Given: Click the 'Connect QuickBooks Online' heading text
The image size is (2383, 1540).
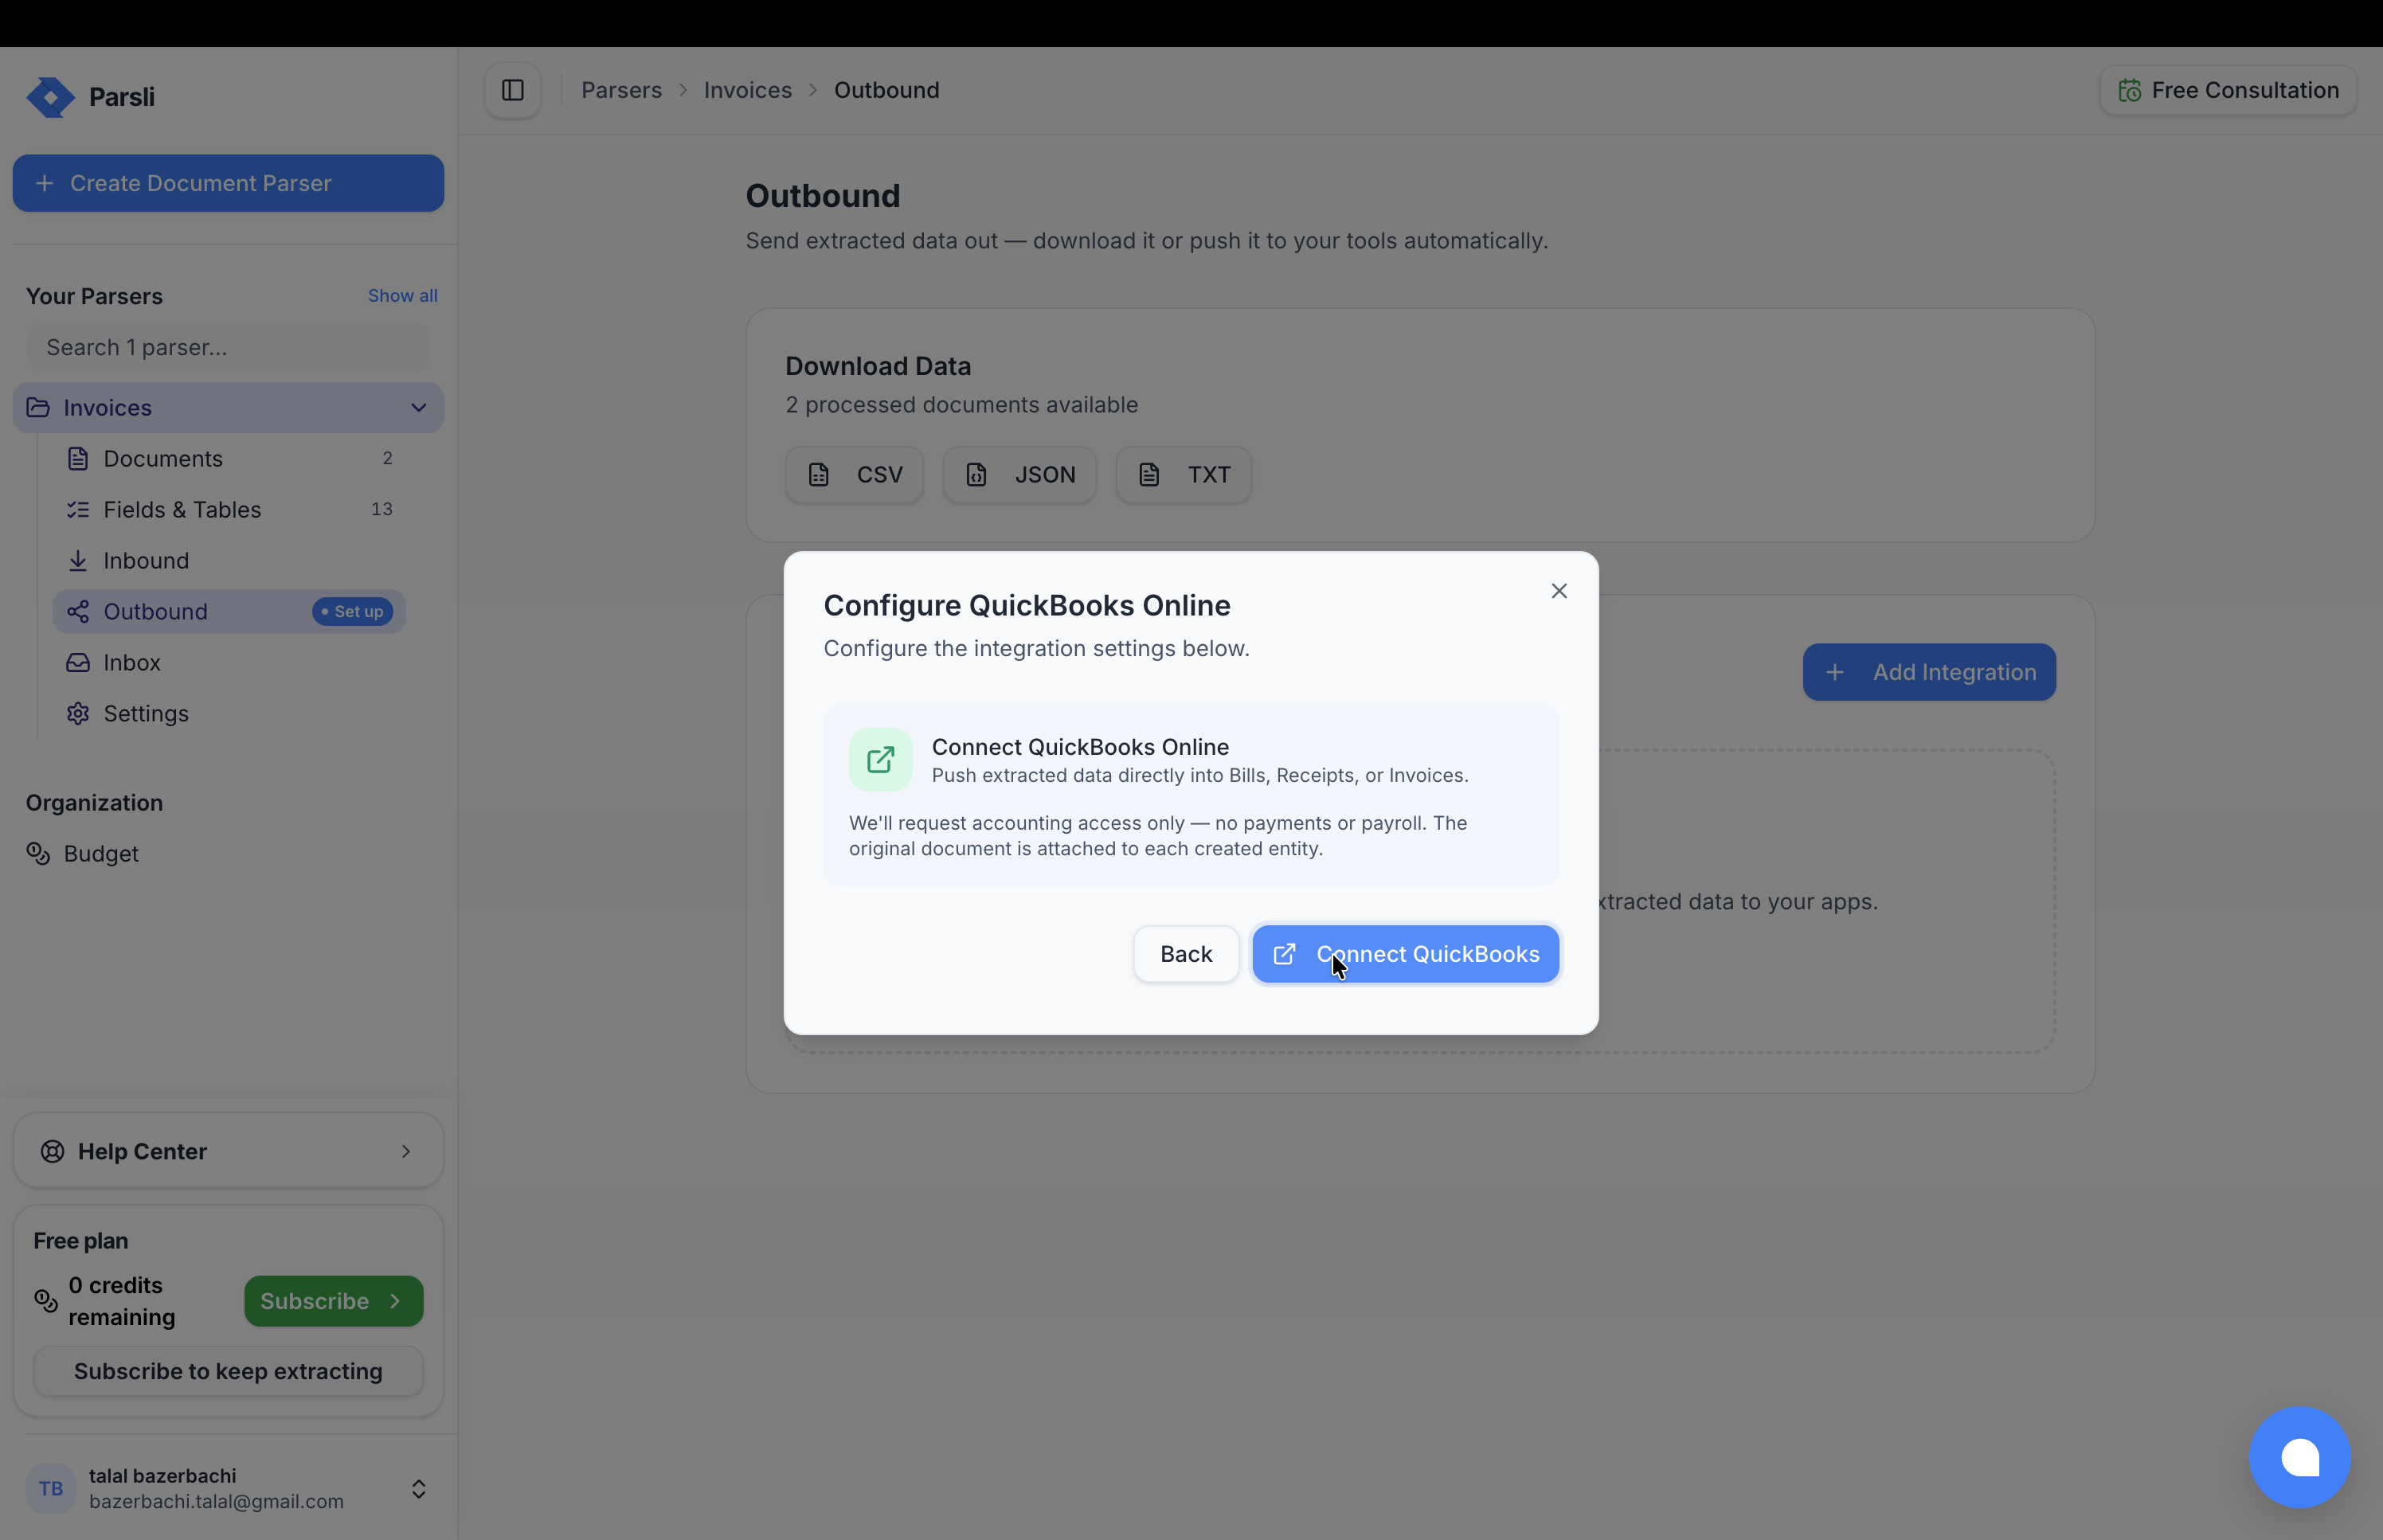Looking at the screenshot, I should pos(1080,747).
